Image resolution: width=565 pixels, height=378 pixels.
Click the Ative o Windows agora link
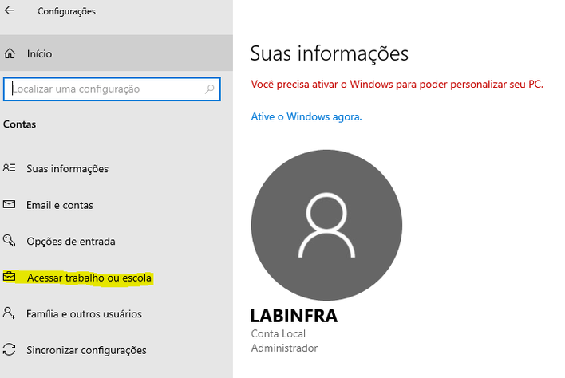click(306, 116)
